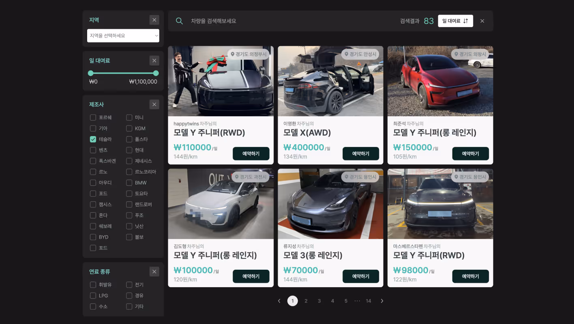Check the 미니 manufacturer checkbox
The height and width of the screenshot is (324, 574).
tap(129, 117)
